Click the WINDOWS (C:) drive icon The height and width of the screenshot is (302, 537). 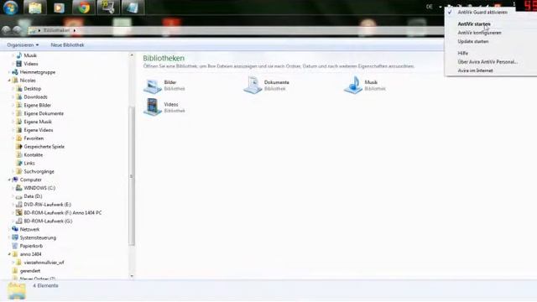(x=19, y=188)
